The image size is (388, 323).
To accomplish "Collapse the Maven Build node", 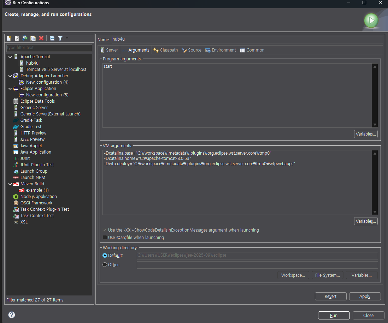I will pos(10,184).
